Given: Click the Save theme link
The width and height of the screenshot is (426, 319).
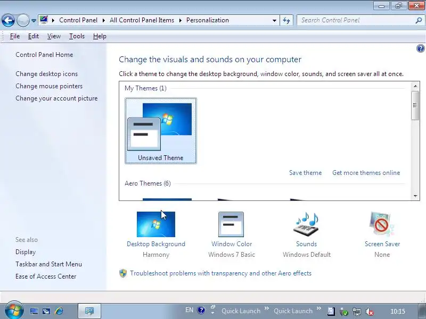Looking at the screenshot, I should coord(305,173).
